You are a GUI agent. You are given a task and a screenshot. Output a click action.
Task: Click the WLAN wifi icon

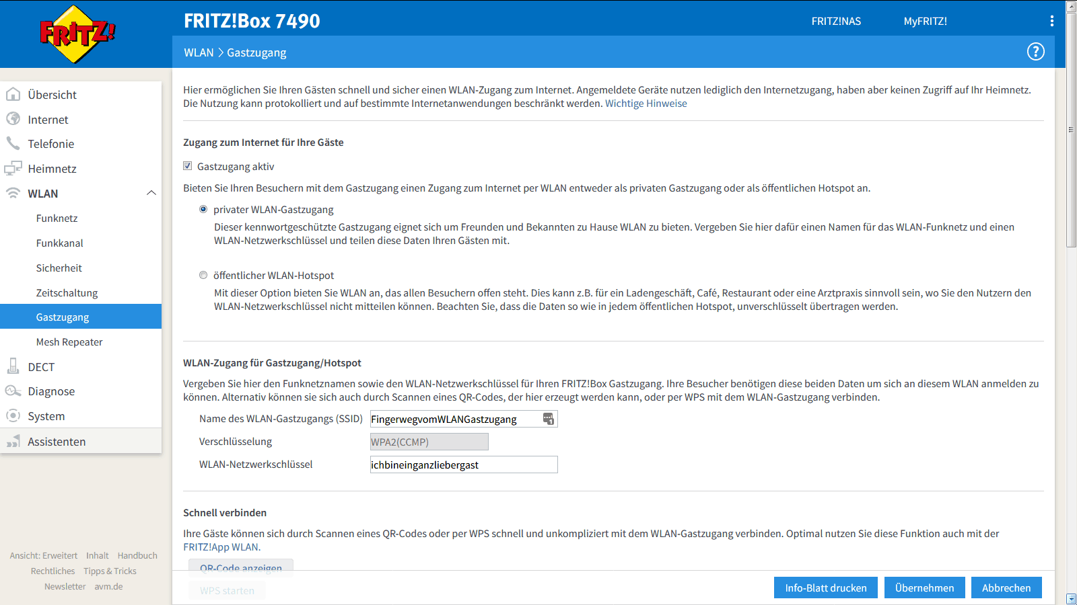13,193
